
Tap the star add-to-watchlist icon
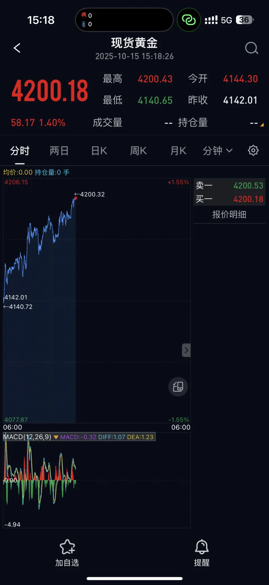pyautogui.click(x=67, y=547)
